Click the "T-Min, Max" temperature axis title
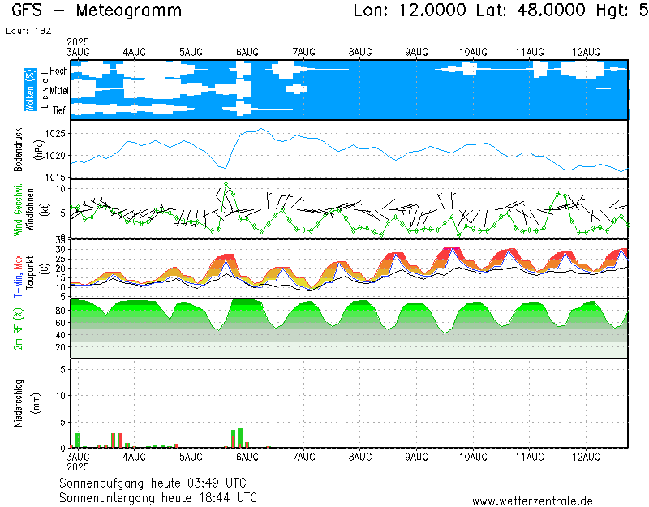This screenshot has width=649, height=507. [x=18, y=277]
